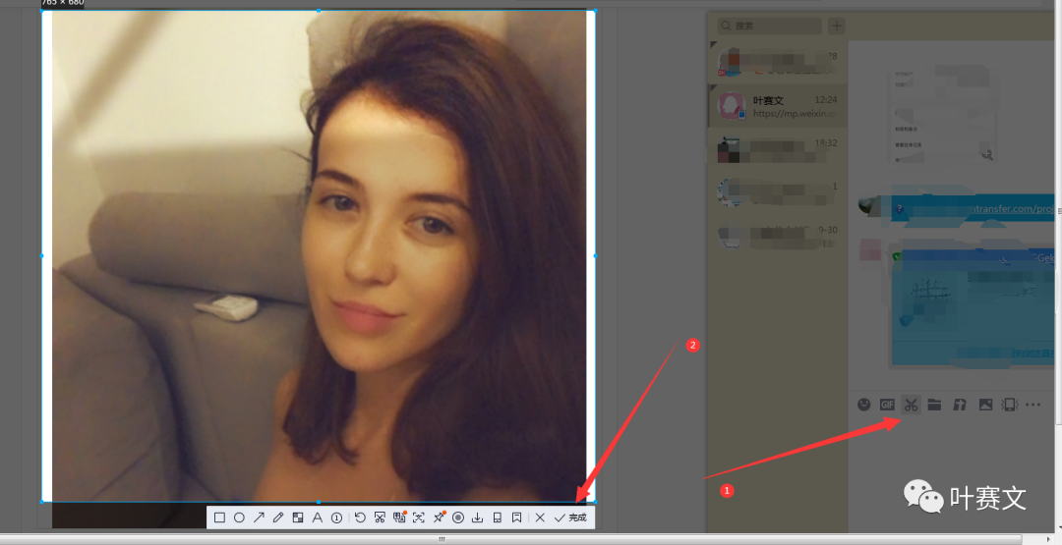Image resolution: width=1062 pixels, height=545 pixels.
Task: Start screen recording from the toolbar
Action: [458, 518]
